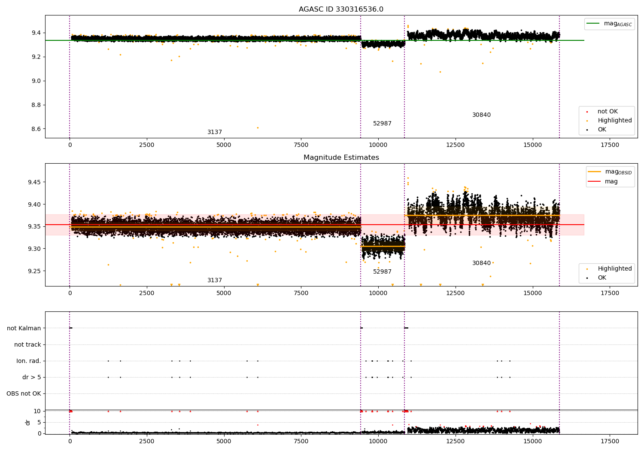Click the 9.0 y-tick in top plot
644x451 pixels.
(x=36, y=81)
